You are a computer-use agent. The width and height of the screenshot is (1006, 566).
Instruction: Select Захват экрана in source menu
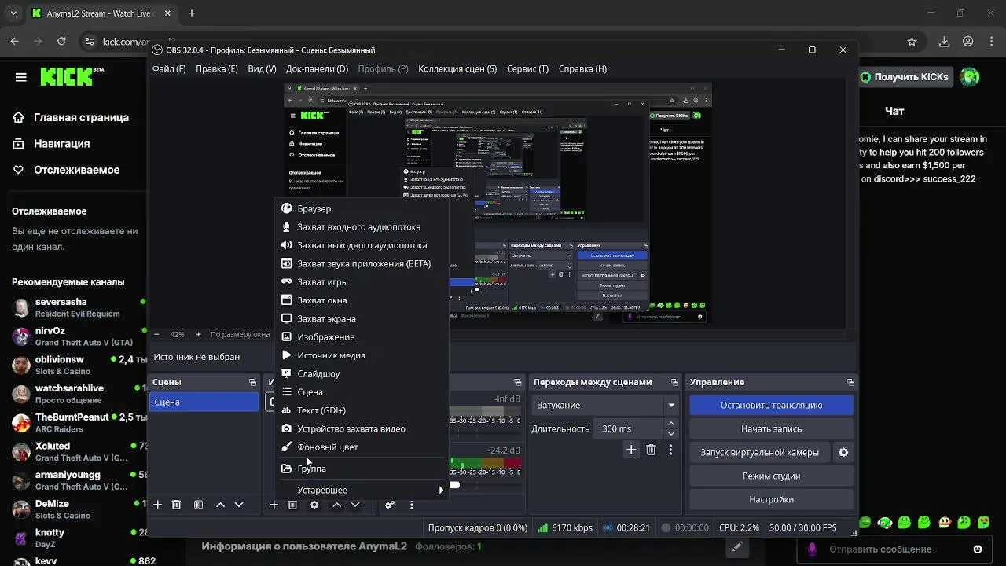point(363,318)
